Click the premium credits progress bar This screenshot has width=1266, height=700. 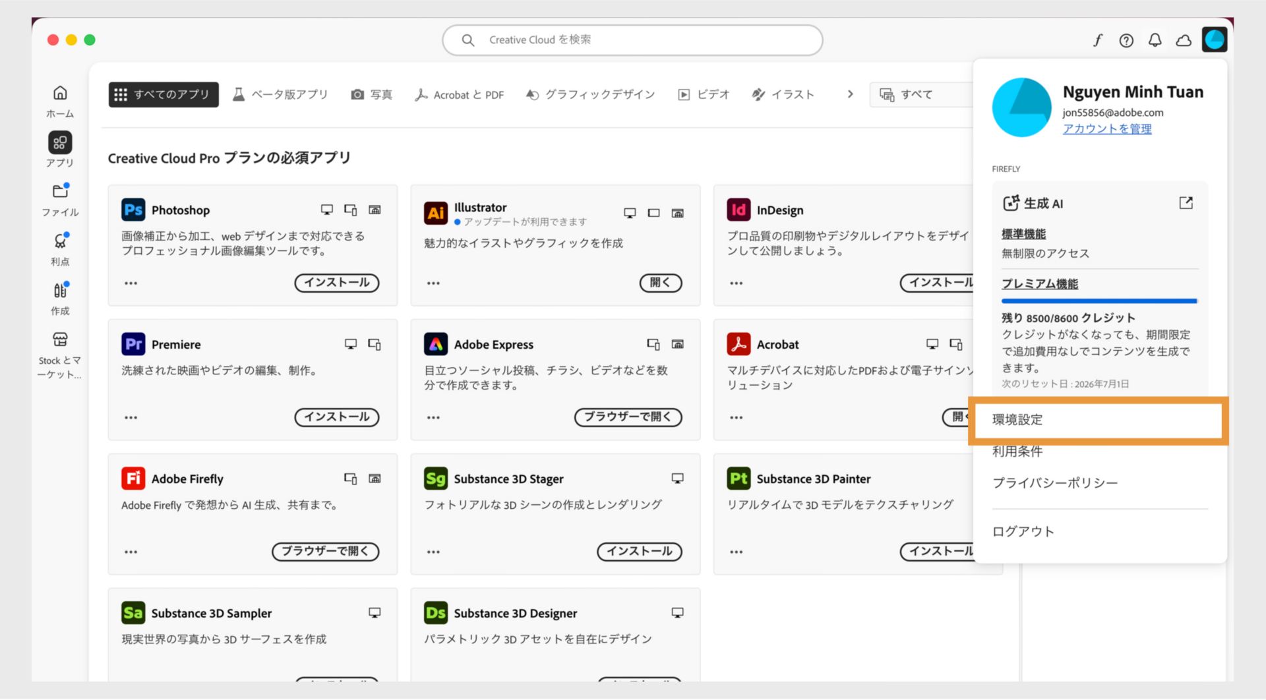[1099, 301]
